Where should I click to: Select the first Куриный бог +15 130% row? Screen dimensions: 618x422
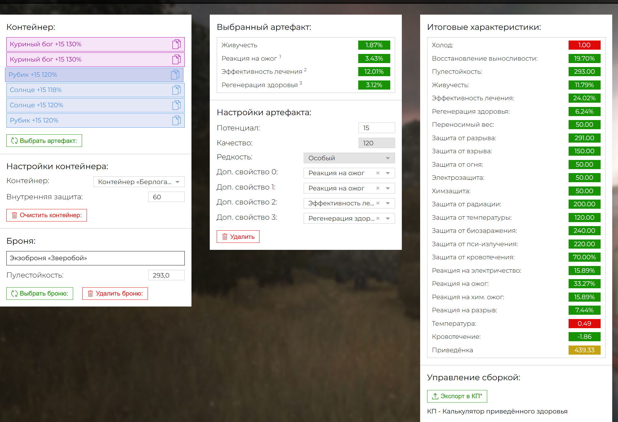[x=95, y=44]
